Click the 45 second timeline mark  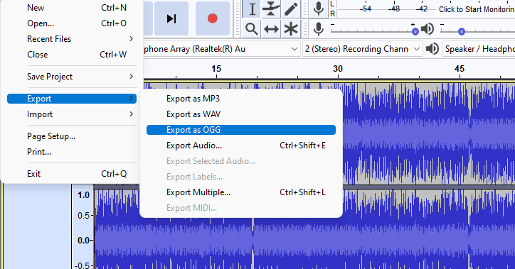coord(460,69)
